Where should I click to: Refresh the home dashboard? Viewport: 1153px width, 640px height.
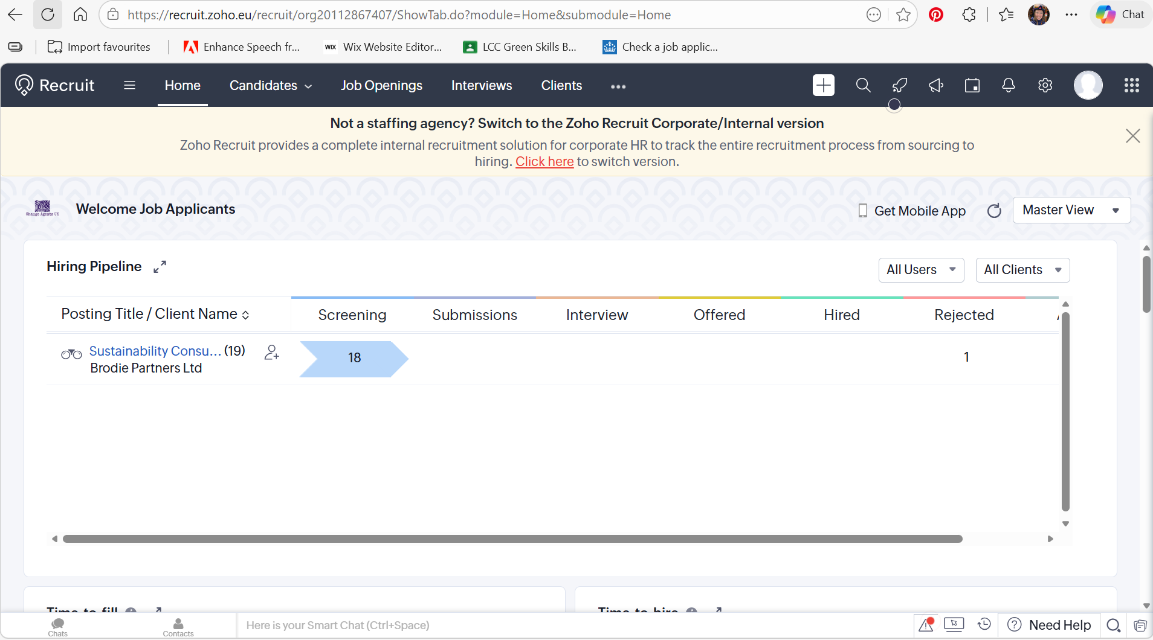pos(994,211)
